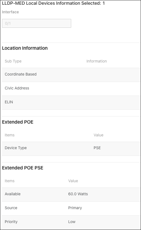Click Items header in Extended POE PSE table

click(10, 181)
